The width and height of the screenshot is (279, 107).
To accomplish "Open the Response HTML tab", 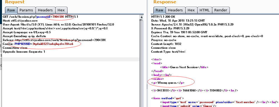I will coord(205,10).
